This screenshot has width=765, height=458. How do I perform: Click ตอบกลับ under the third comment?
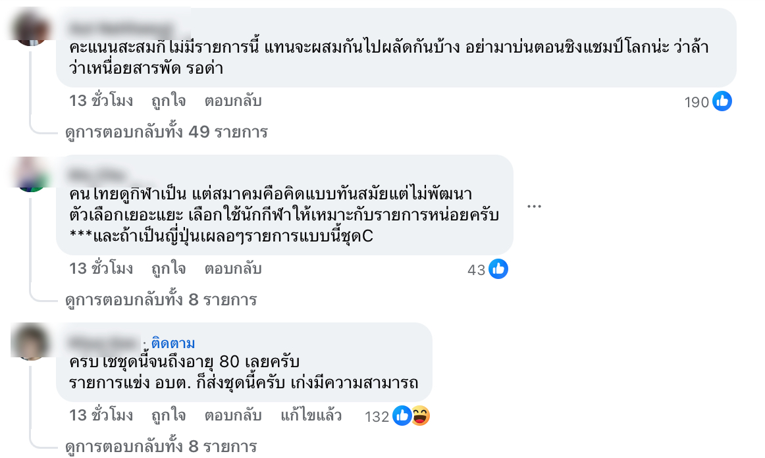coord(233,416)
